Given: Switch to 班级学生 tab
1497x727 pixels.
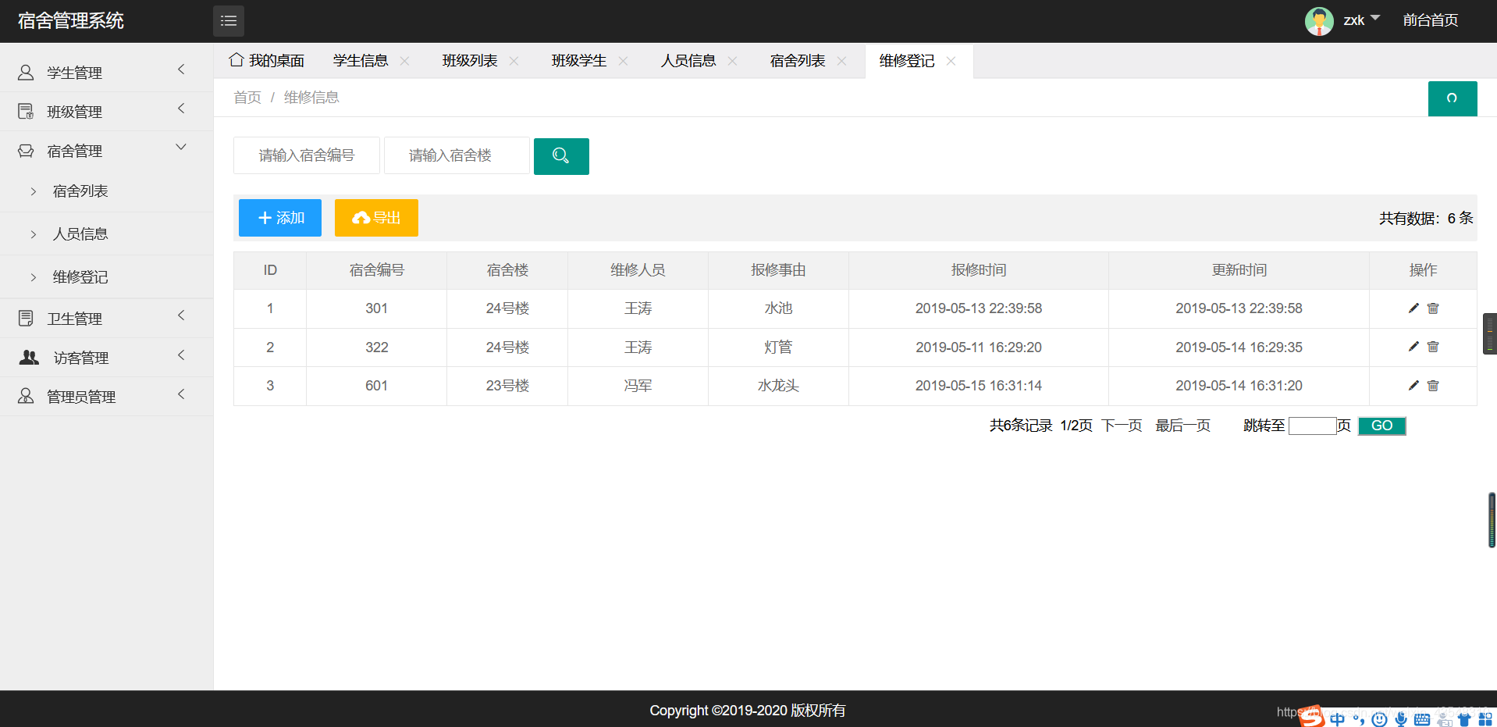Looking at the screenshot, I should (579, 61).
